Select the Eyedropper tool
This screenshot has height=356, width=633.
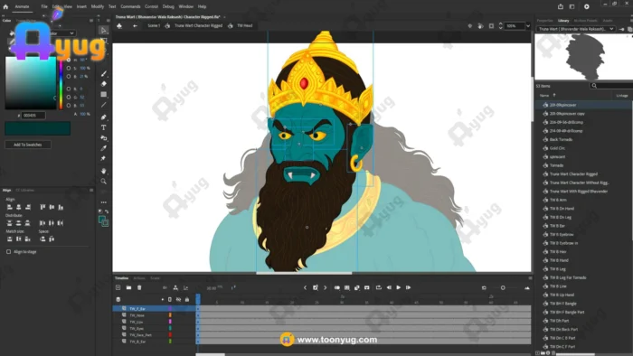point(104,148)
